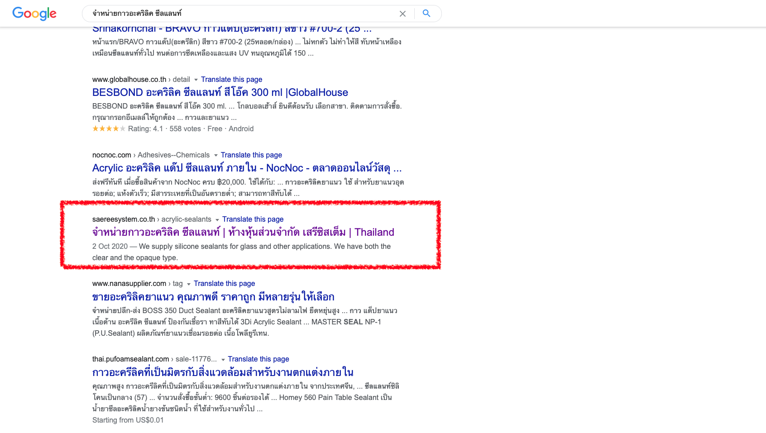Image resolution: width=766 pixels, height=433 pixels.
Task: Open the nanasupplier result title link
Action: pyautogui.click(x=213, y=297)
